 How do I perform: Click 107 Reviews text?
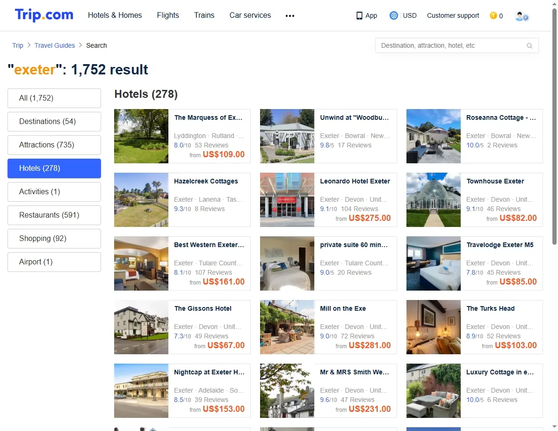[213, 273]
